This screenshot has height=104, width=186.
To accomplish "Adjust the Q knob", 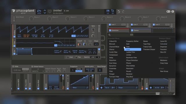I will tap(85, 44).
